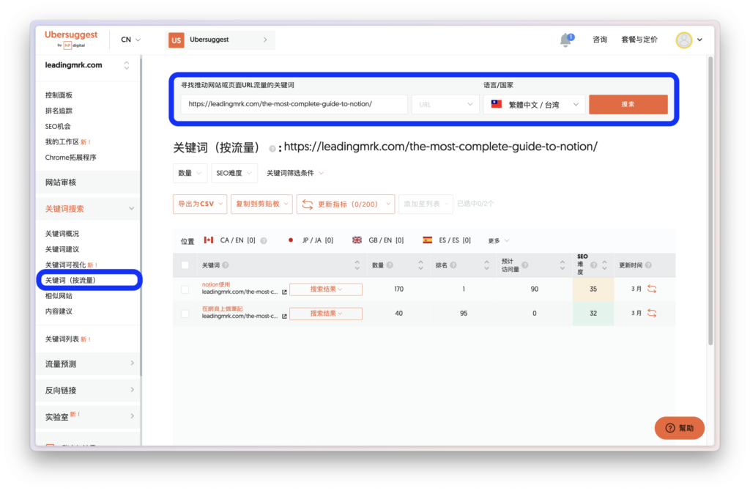Image resolution: width=750 pixels, height=491 pixels.
Task: Refresh metrics icon in 在網頁上做筆記 row
Action: (x=652, y=313)
